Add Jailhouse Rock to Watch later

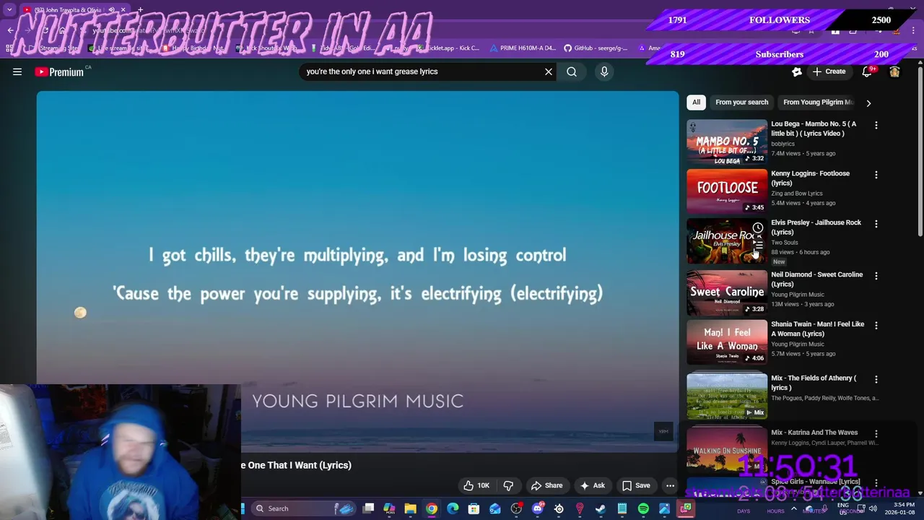[x=758, y=228]
